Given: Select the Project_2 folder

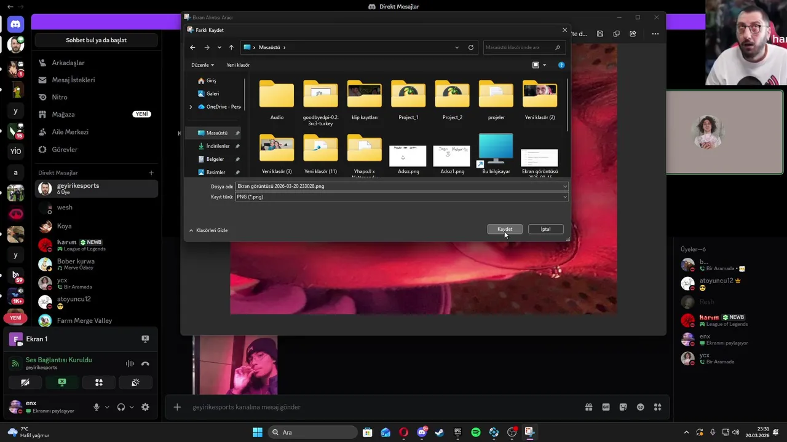Looking at the screenshot, I should click(x=453, y=100).
